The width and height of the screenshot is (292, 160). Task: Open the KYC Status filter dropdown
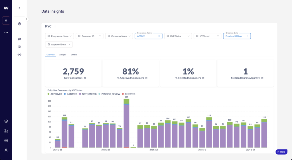[x=178, y=36]
